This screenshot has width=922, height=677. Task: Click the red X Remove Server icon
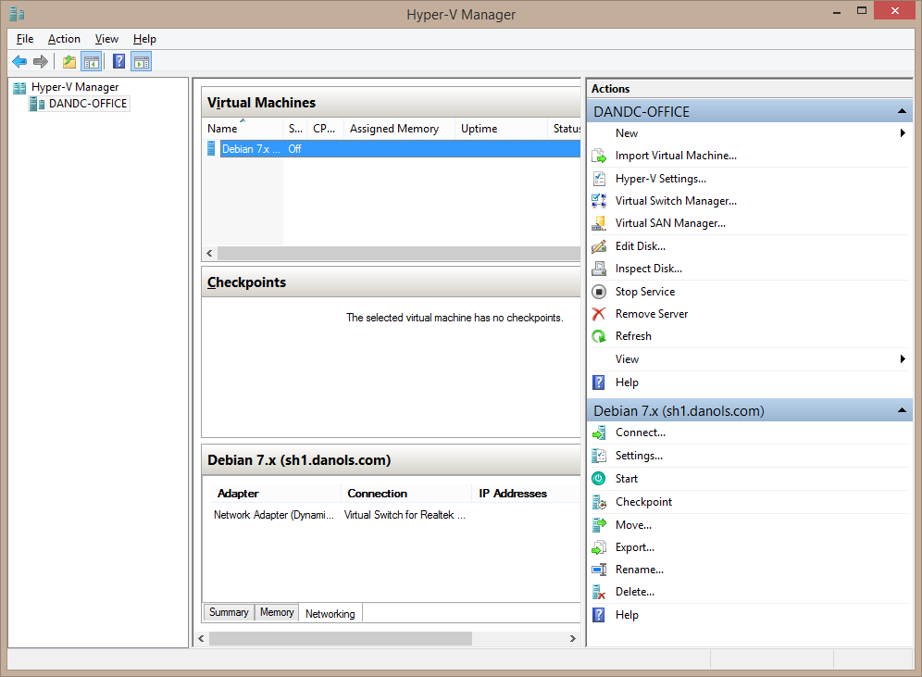[x=599, y=314]
